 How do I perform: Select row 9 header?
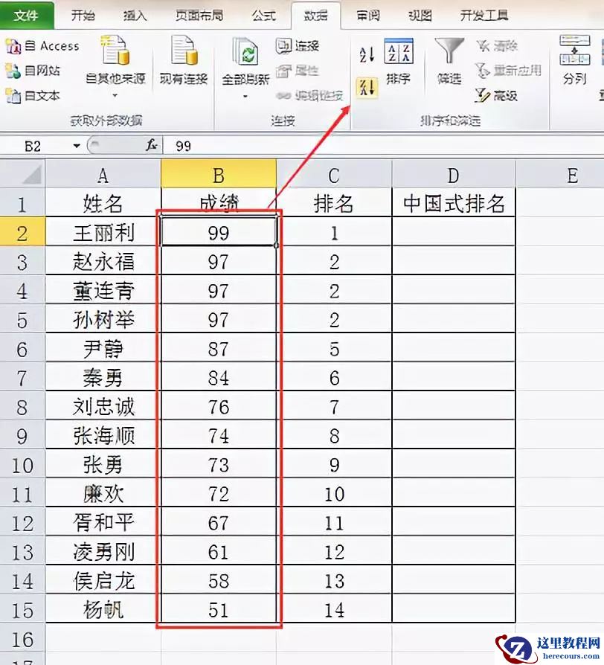[x=22, y=434]
